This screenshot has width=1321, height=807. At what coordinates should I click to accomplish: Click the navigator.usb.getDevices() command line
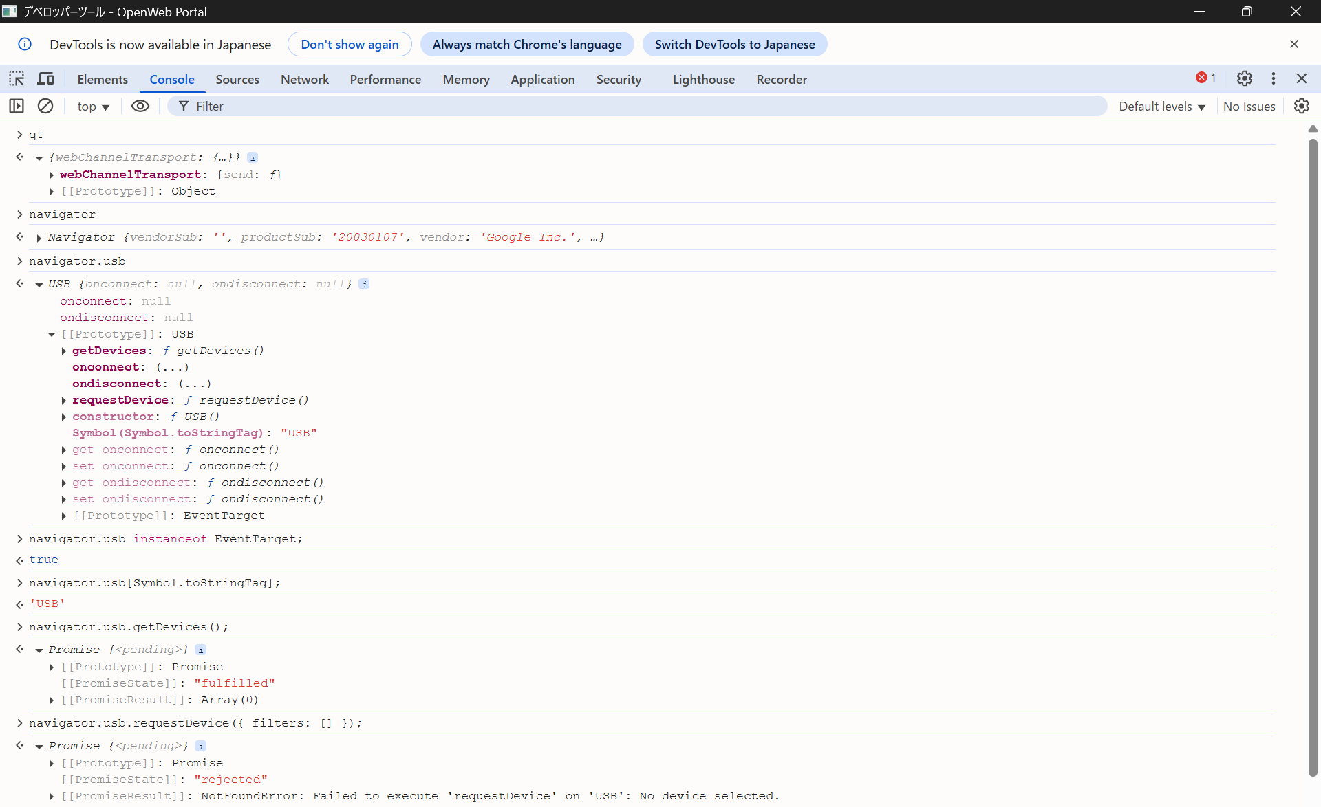pos(129,627)
